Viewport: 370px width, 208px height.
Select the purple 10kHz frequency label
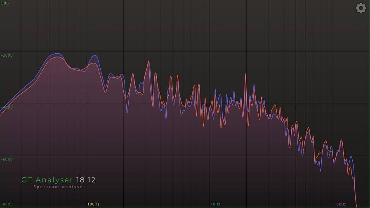[x=340, y=204]
